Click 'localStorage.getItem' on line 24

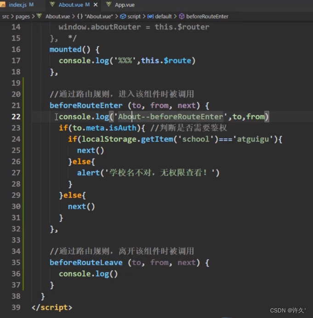point(127,139)
